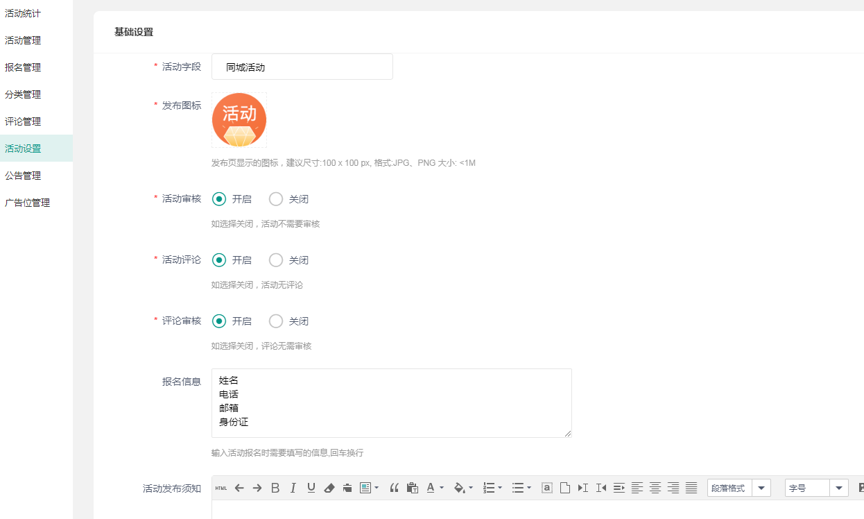864x519 pixels.
Task: Click the undo arrow in editor toolbar
Action: pyautogui.click(x=239, y=488)
